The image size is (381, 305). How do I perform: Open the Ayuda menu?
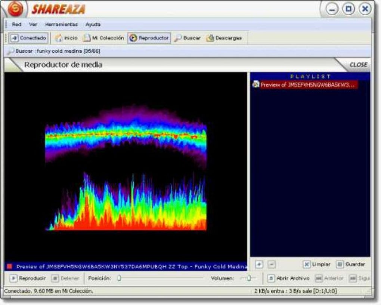[x=93, y=24]
